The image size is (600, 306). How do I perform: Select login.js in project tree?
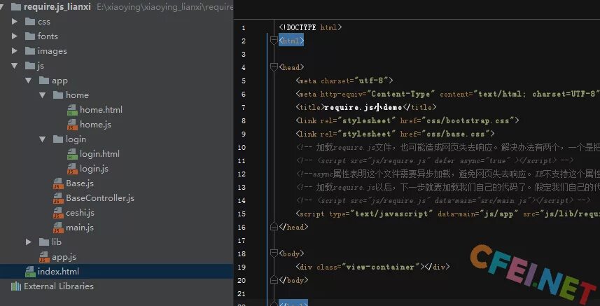(x=94, y=169)
